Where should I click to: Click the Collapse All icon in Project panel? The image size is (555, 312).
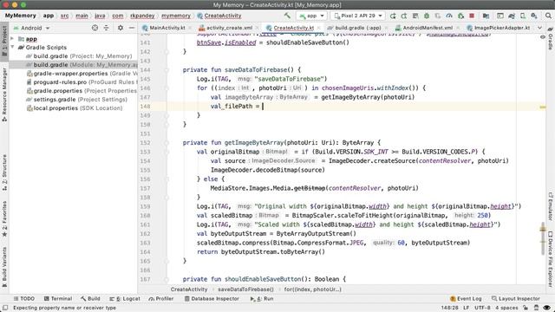click(x=106, y=28)
